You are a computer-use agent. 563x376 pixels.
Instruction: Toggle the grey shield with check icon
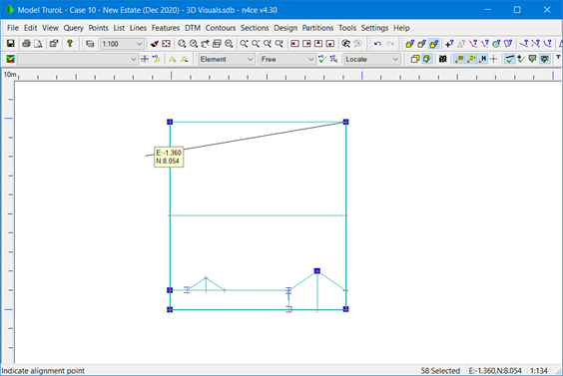[533, 59]
